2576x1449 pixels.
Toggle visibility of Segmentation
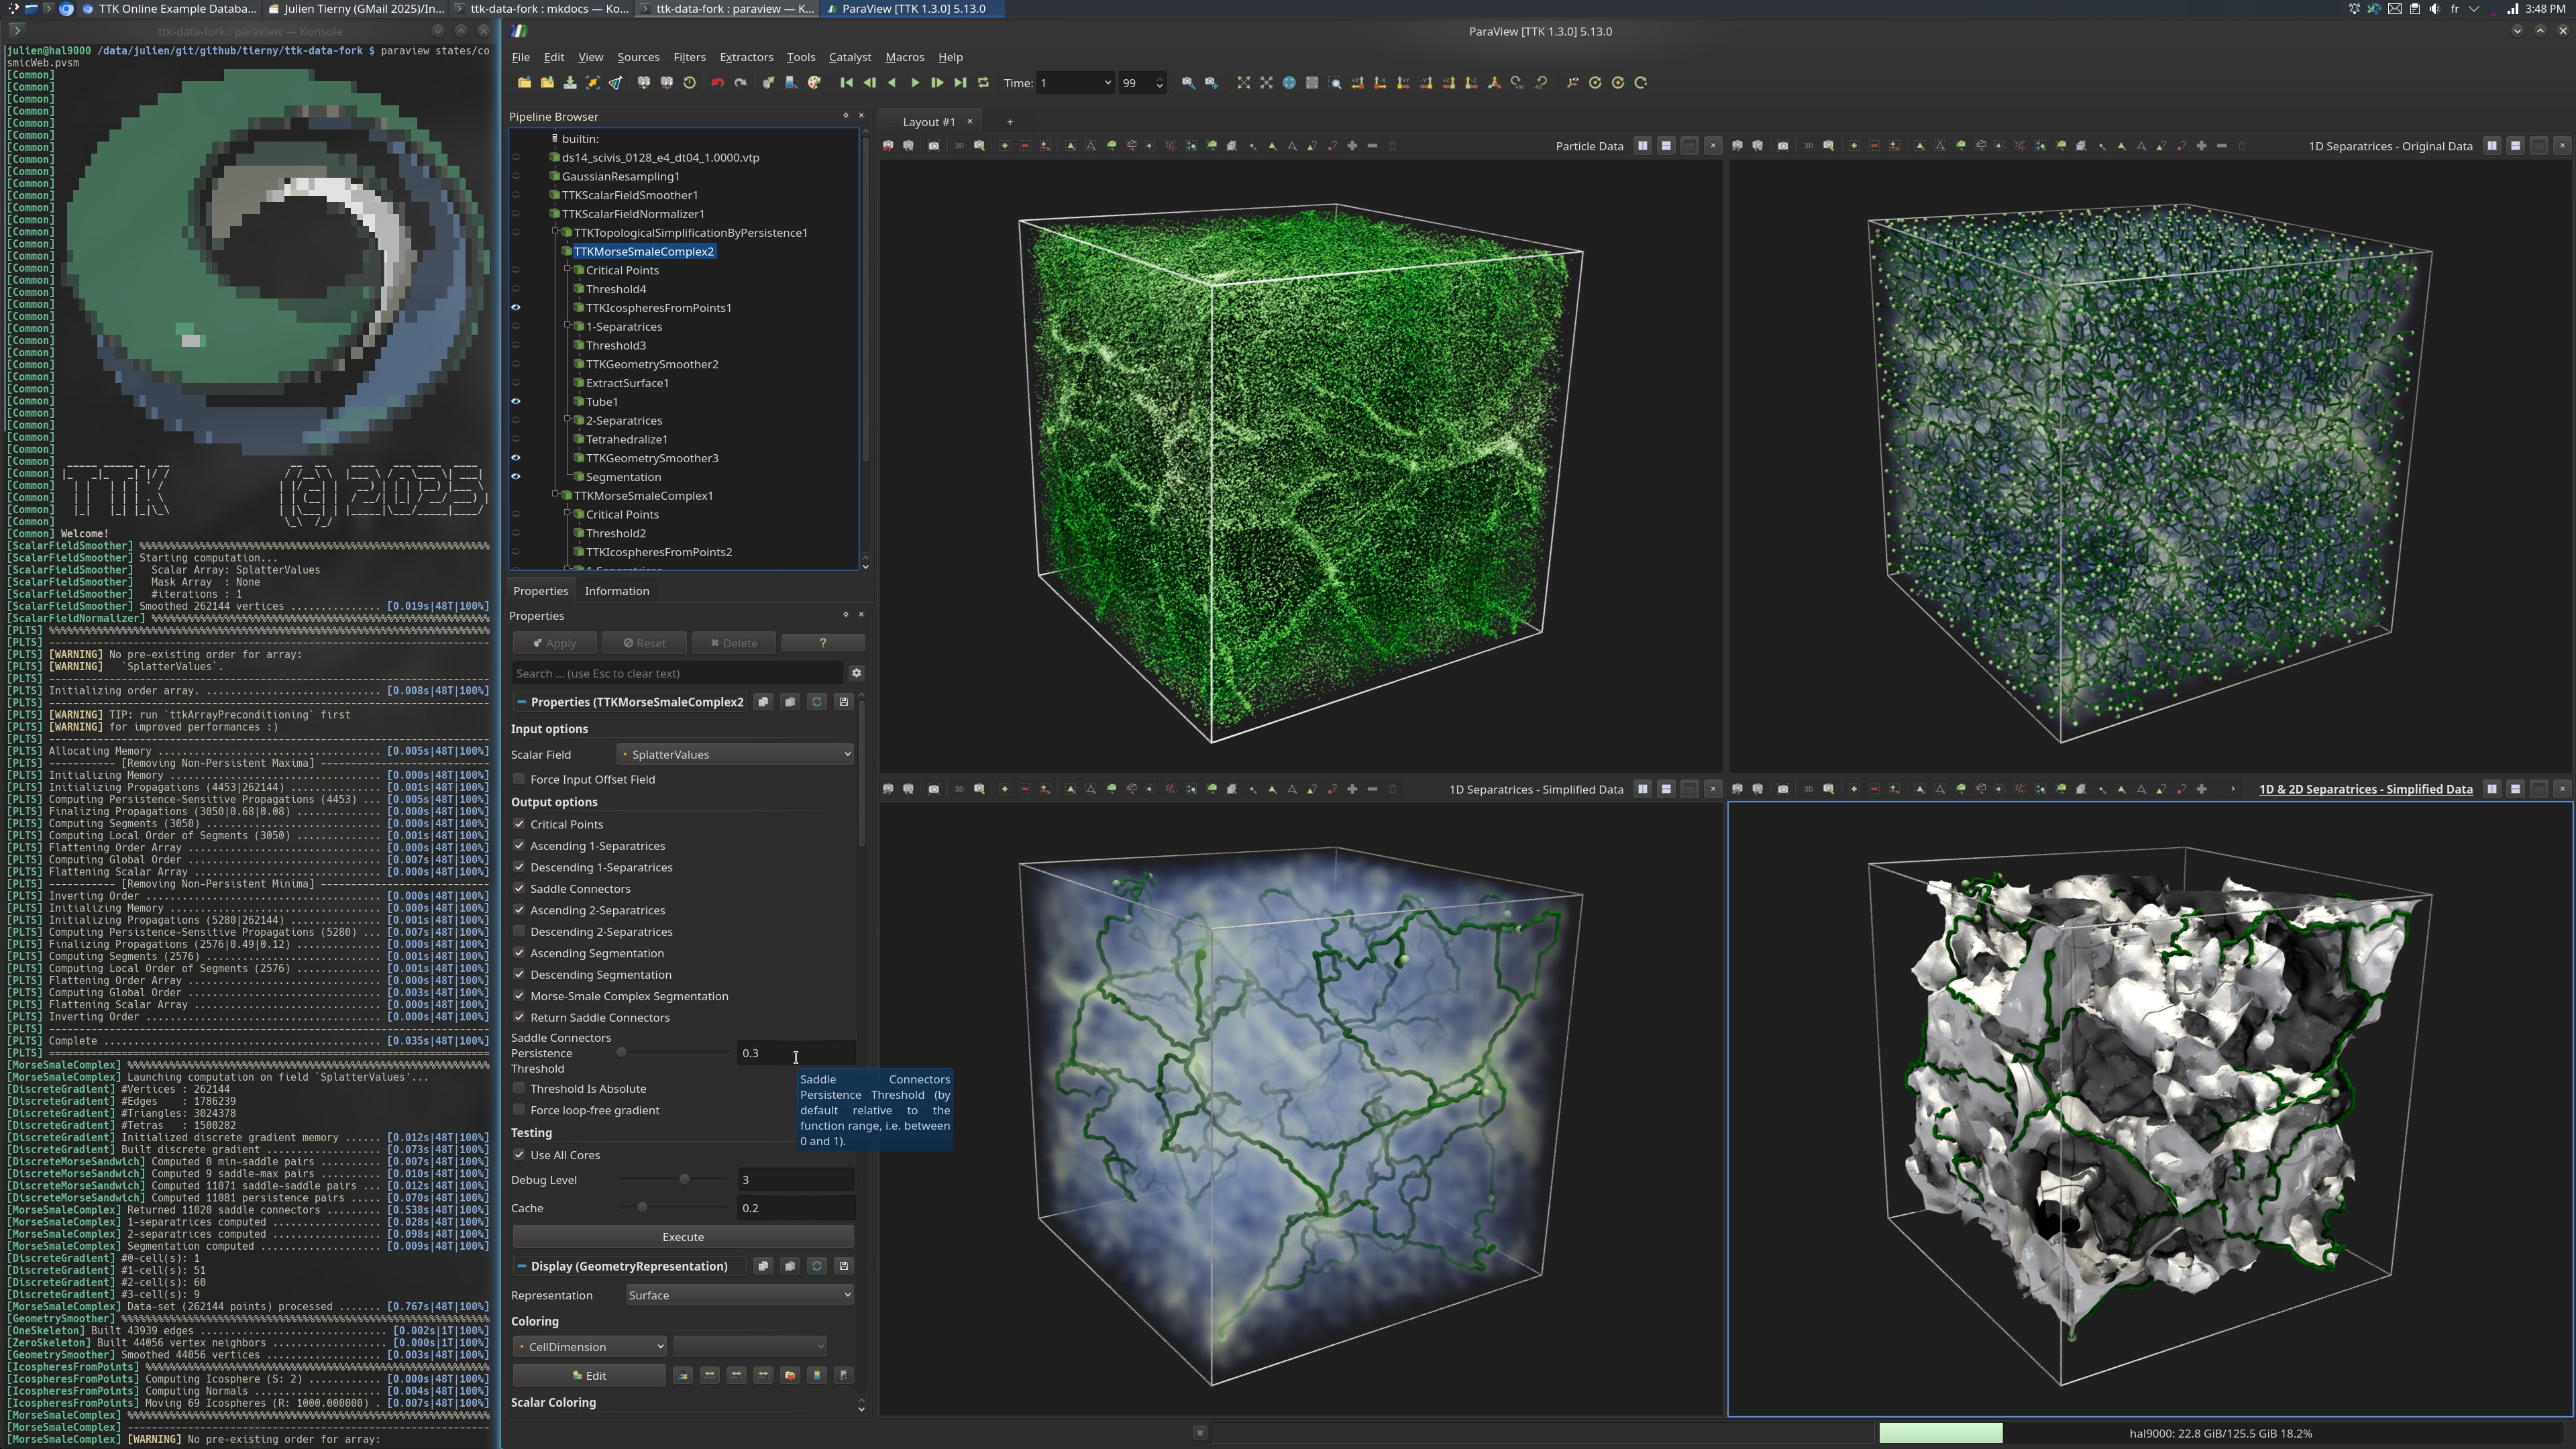(x=516, y=477)
